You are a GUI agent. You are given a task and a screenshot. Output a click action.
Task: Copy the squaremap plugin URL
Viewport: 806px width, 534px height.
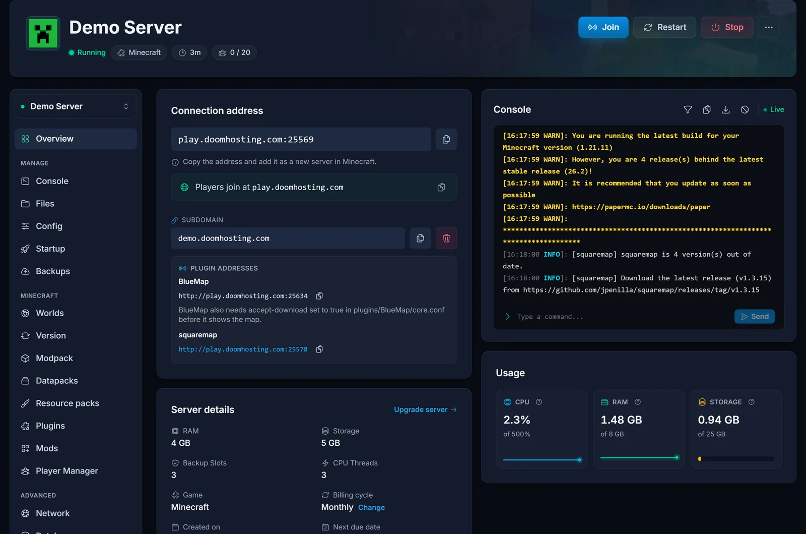[319, 349]
